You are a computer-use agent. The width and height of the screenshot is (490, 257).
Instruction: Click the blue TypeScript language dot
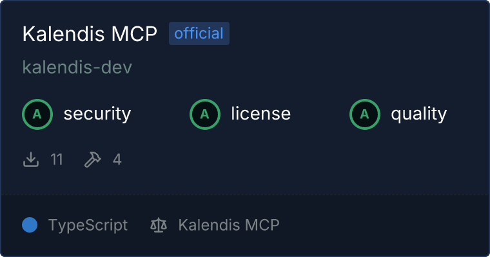click(x=30, y=225)
